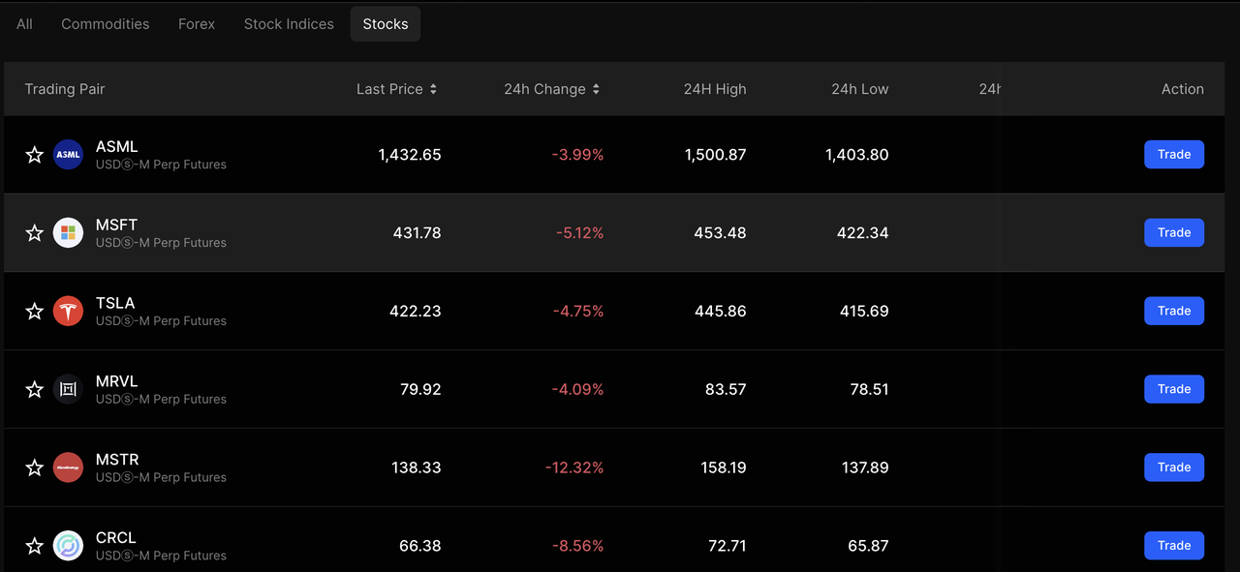Click the CRCL favorite star
The height and width of the screenshot is (572, 1240).
pos(35,546)
